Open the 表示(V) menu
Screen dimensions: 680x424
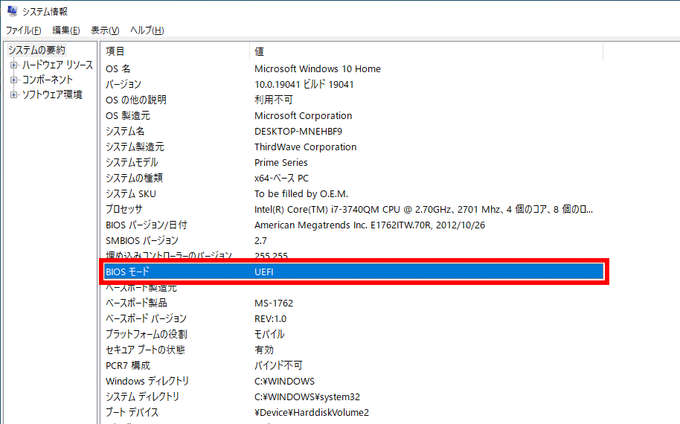click(x=105, y=30)
